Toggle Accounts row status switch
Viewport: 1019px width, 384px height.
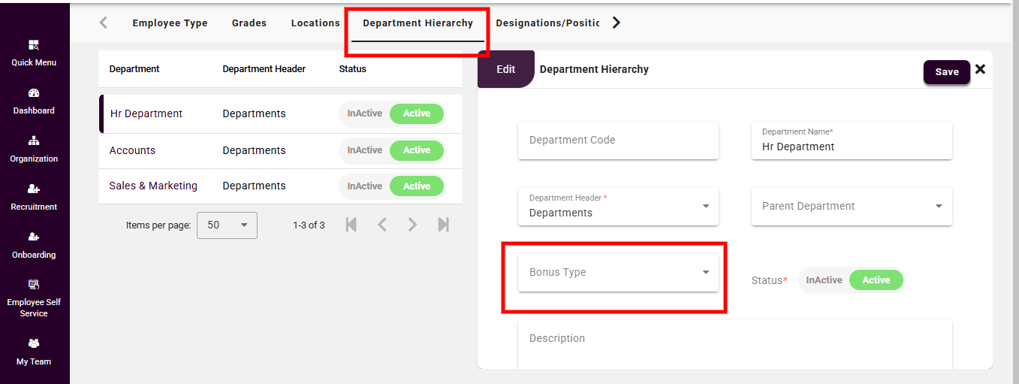pyautogui.click(x=392, y=150)
